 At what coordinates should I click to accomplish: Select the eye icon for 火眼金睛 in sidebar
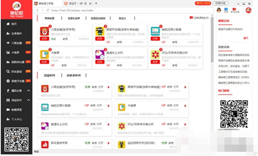[8, 43]
